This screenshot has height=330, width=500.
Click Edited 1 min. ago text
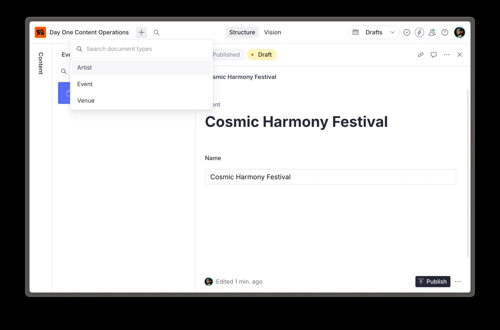click(239, 282)
